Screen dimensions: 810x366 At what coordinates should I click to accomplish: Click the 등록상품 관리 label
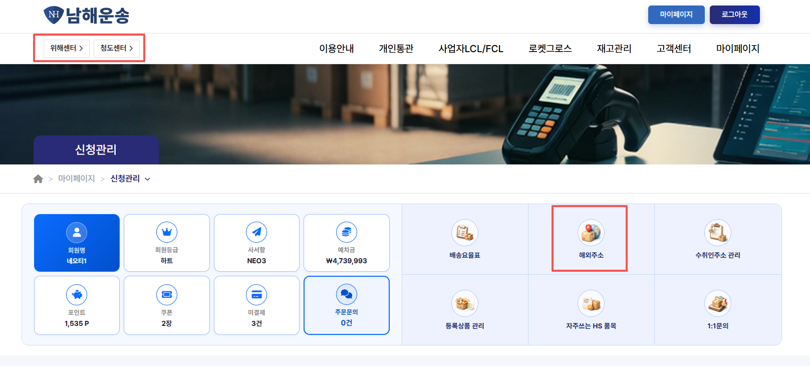465,326
